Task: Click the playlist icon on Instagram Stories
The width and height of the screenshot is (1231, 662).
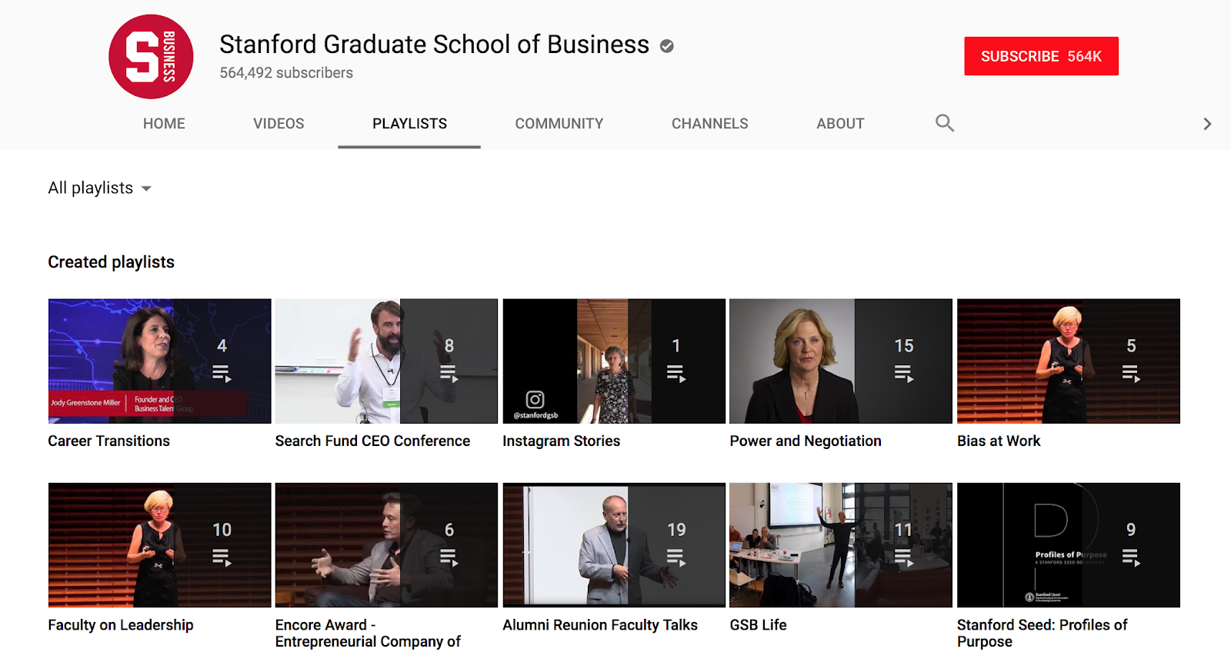Action: tap(676, 374)
